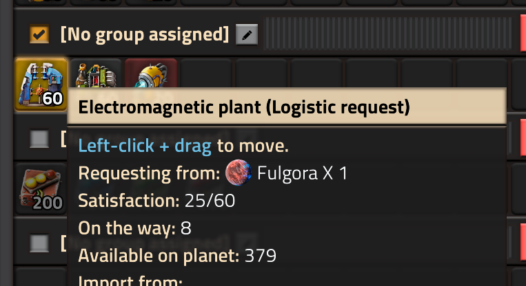The height and width of the screenshot is (286, 526).
Task: Enable the second group's unchecked checkbox
Action: (39, 139)
